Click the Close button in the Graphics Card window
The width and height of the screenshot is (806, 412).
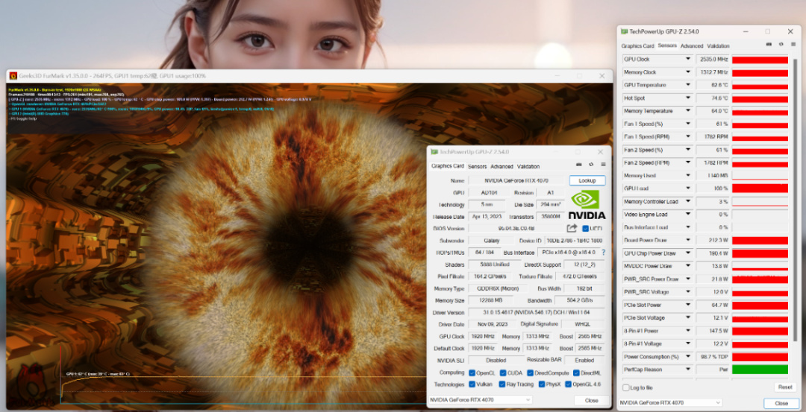591,400
